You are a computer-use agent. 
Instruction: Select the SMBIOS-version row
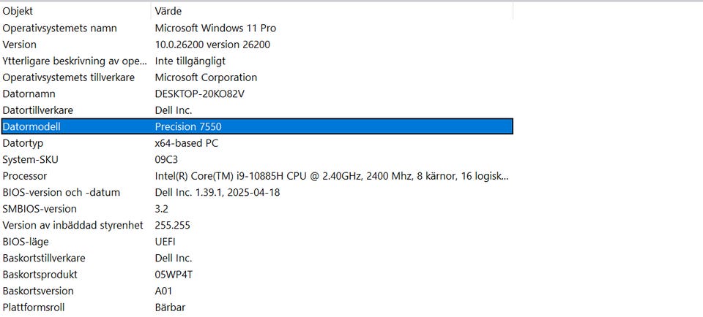click(x=40, y=209)
